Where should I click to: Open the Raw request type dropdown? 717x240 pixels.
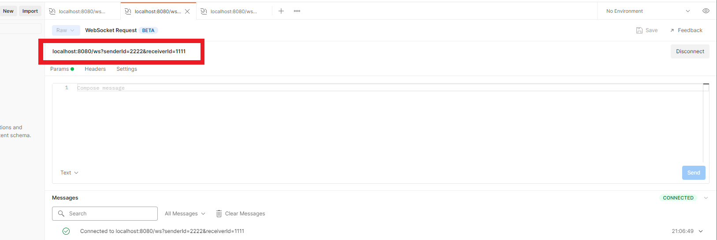click(66, 30)
